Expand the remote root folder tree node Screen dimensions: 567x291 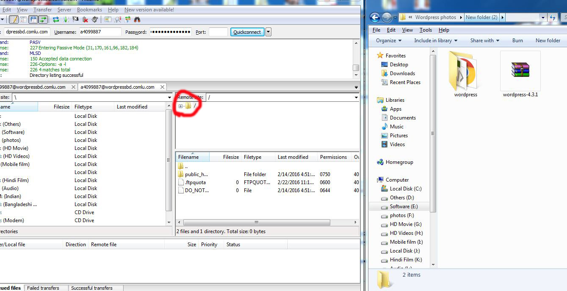click(180, 106)
